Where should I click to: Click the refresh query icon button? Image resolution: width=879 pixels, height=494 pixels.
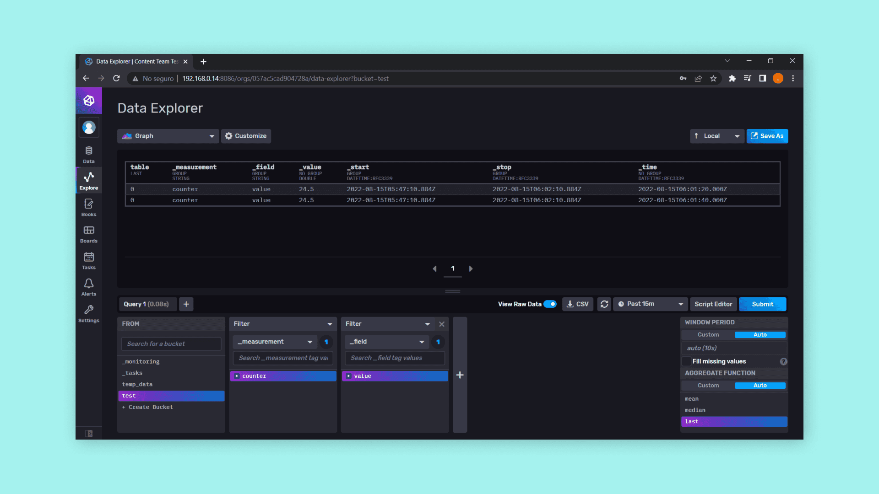point(604,304)
